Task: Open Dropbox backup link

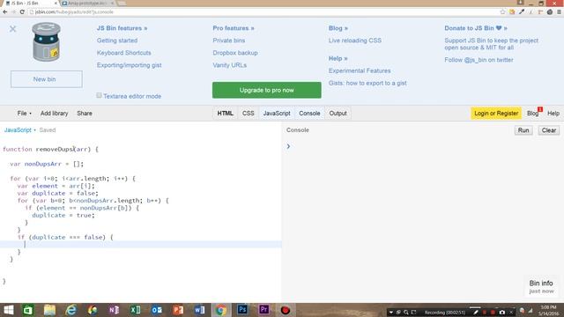Action: [235, 53]
